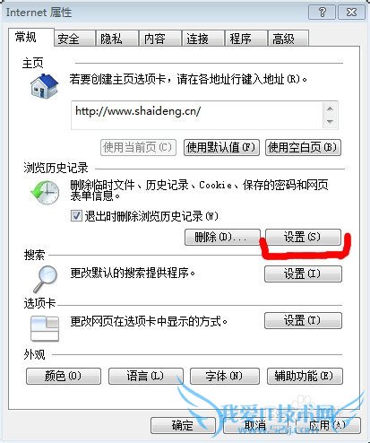The image size is (370, 443).
Task: Click the up arrow in homepage address box
Action: 330,109
